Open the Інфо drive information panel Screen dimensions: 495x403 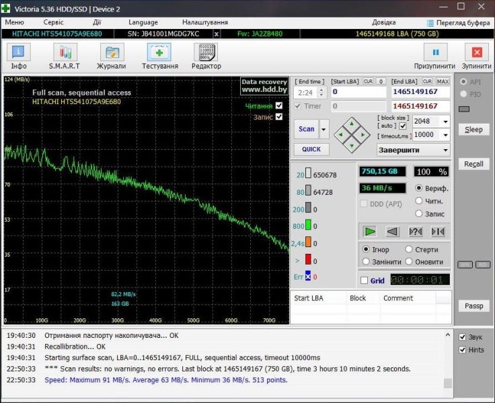(x=19, y=52)
